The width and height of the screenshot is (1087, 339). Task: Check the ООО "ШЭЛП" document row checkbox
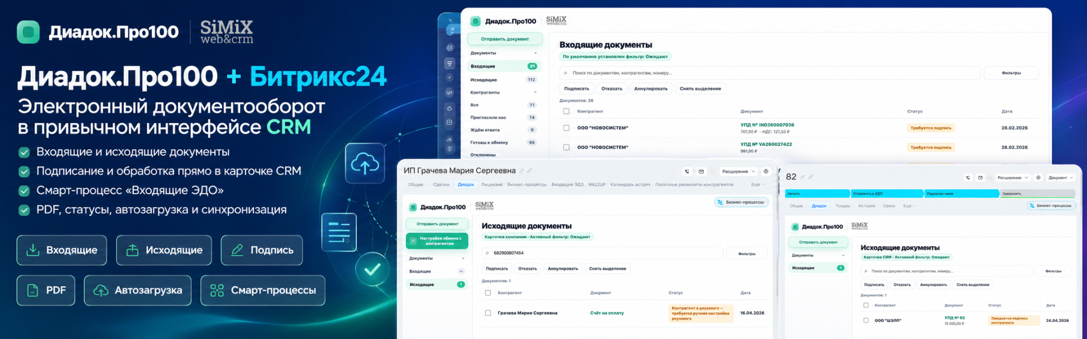click(x=866, y=321)
